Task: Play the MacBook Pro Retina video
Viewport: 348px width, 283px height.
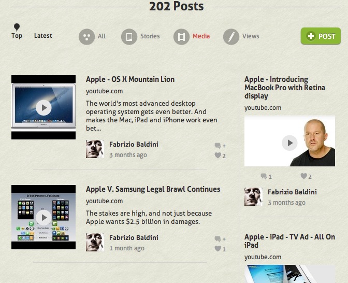Action: click(x=289, y=143)
